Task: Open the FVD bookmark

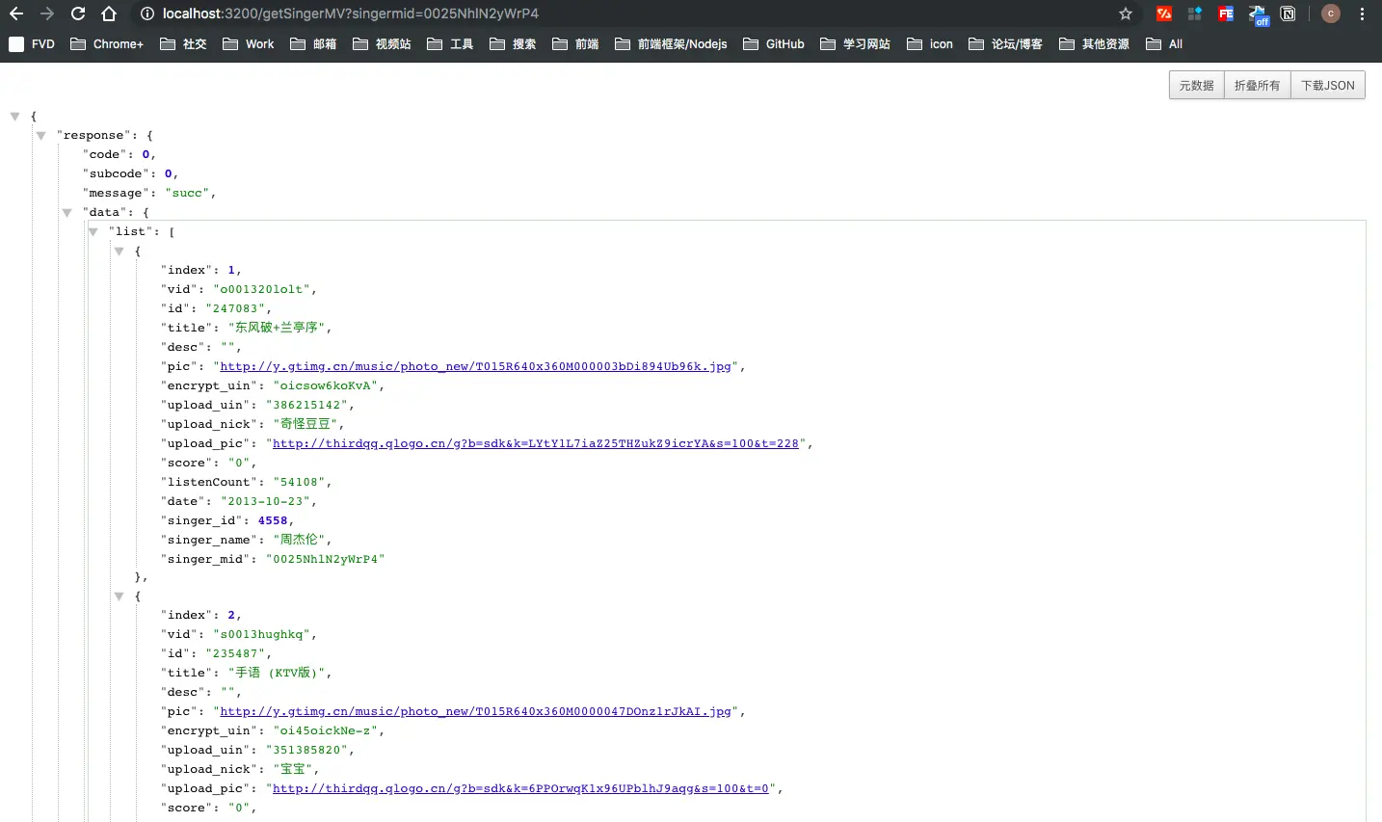Action: click(32, 43)
